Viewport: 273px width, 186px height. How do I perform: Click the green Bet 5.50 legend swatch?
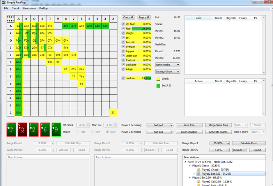(x=158, y=85)
